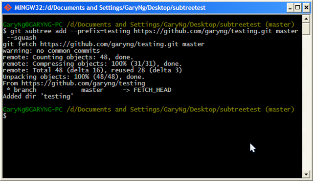The image size is (313, 181).
Task: Click the scrollbar up arrow
Action: pos(306,19)
